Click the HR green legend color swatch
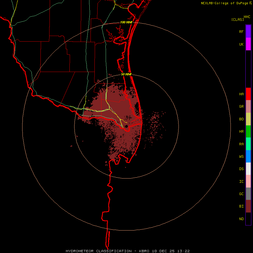253x253 pixels. pyautogui.click(x=248, y=132)
